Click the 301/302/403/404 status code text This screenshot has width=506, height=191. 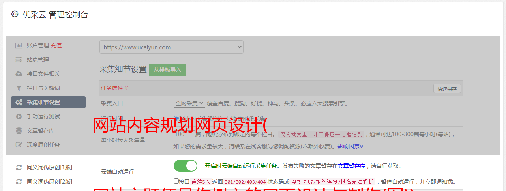click(x=245, y=182)
